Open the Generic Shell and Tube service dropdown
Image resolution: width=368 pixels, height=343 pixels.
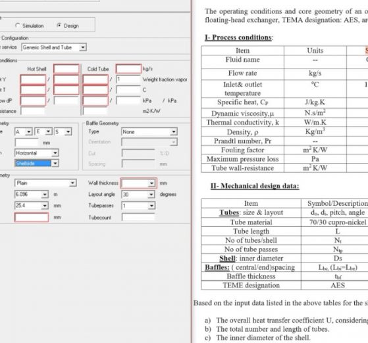pos(82,47)
